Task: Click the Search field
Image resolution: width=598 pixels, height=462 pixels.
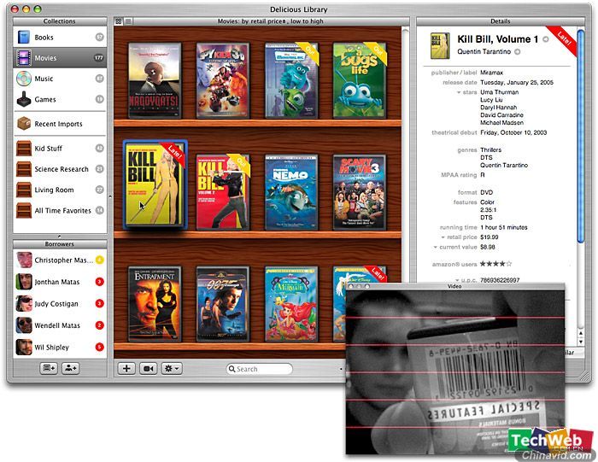Action: (x=260, y=369)
